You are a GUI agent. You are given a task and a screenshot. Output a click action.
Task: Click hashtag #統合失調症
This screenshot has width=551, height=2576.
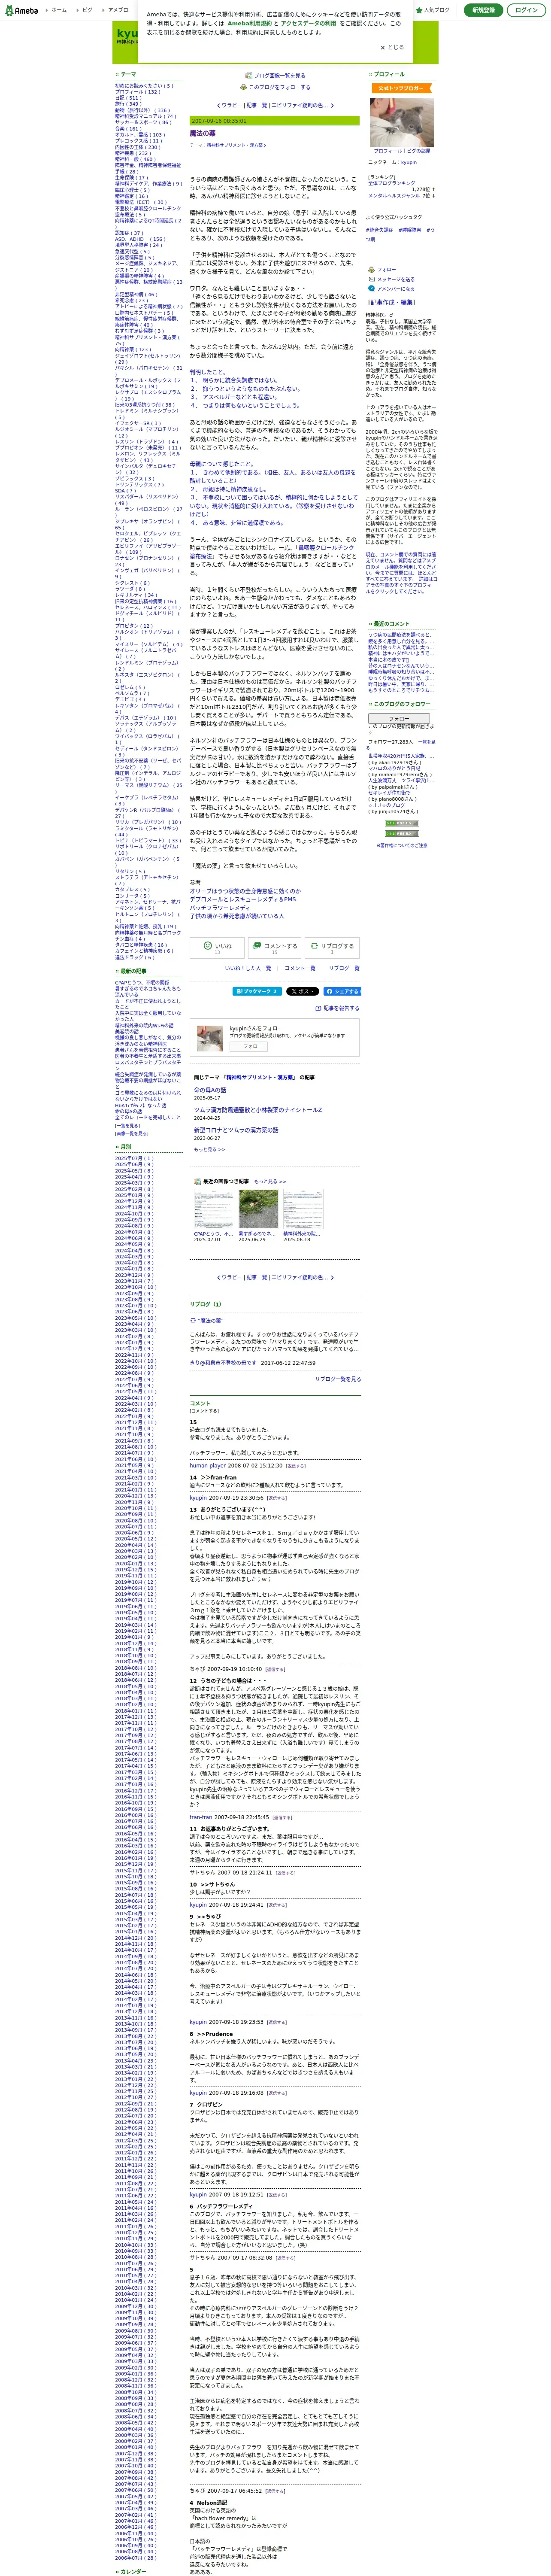[380, 230]
